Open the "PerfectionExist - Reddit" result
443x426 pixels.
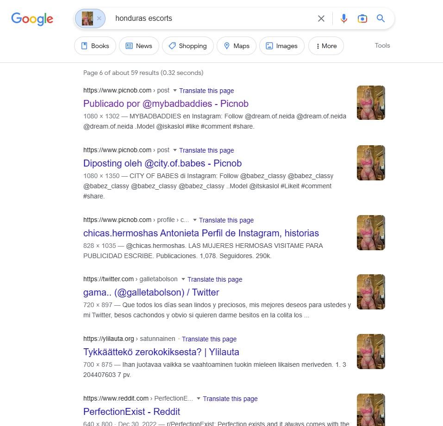[x=131, y=412]
